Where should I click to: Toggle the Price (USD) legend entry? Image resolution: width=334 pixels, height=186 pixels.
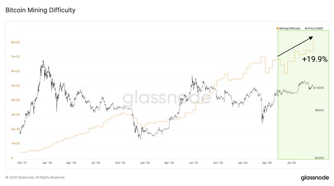(x=314, y=28)
